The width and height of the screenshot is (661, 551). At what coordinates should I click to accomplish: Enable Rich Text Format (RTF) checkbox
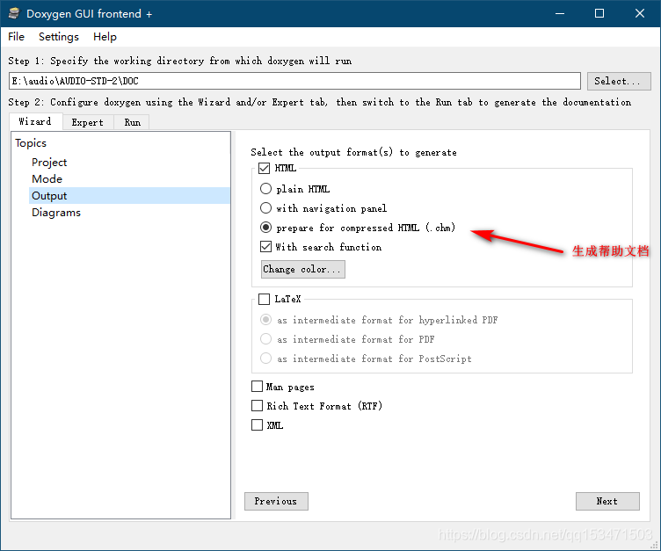coord(258,405)
